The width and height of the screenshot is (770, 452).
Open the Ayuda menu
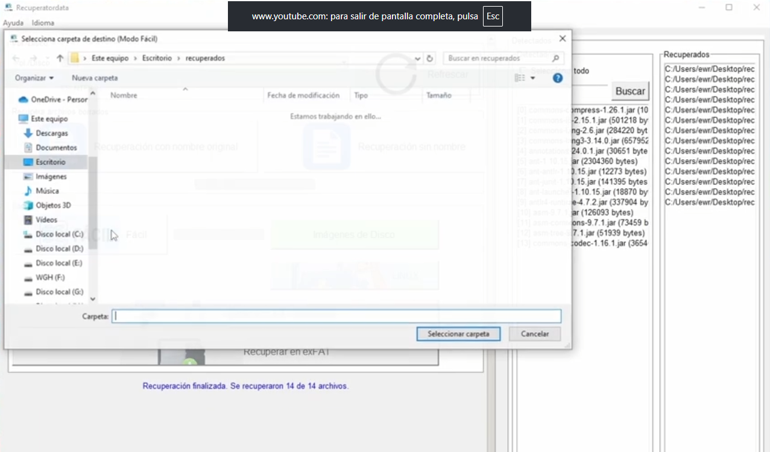[x=13, y=23]
